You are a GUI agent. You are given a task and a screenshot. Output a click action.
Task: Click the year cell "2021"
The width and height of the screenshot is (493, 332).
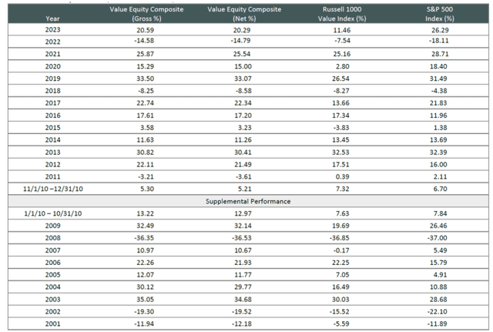click(52, 54)
